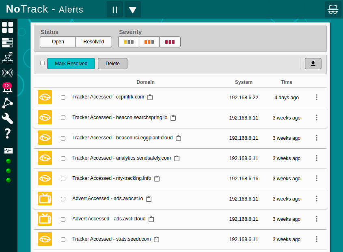343x252 pixels.
Task: Select the high severity red filter
Action: click(x=170, y=42)
